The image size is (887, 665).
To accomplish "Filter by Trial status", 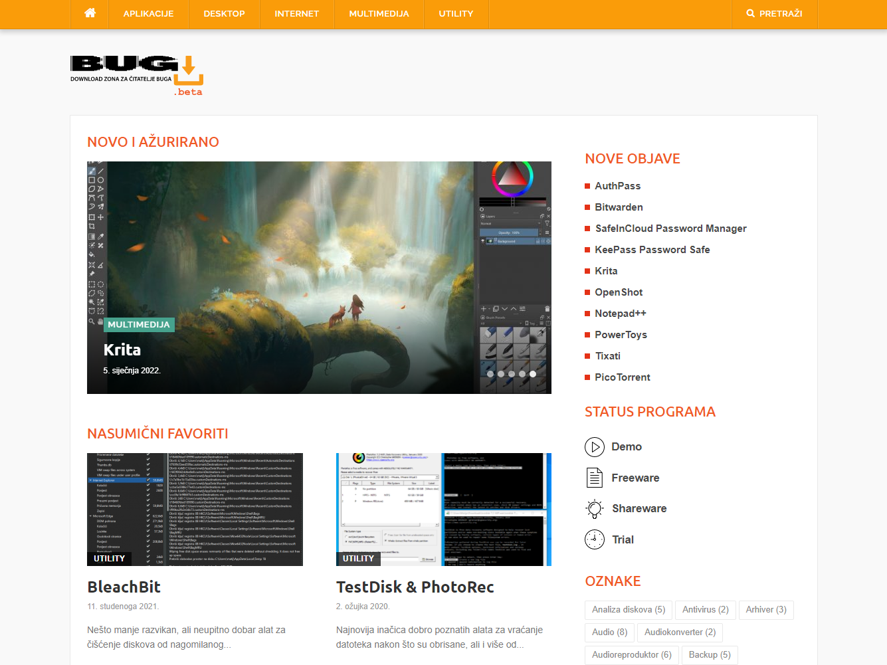I will tap(623, 539).
